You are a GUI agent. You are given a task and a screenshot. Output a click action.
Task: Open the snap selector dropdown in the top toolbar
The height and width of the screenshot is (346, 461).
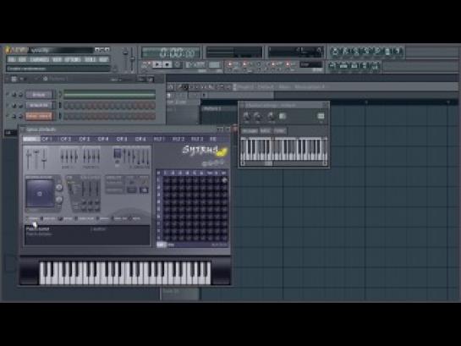tap(311, 64)
